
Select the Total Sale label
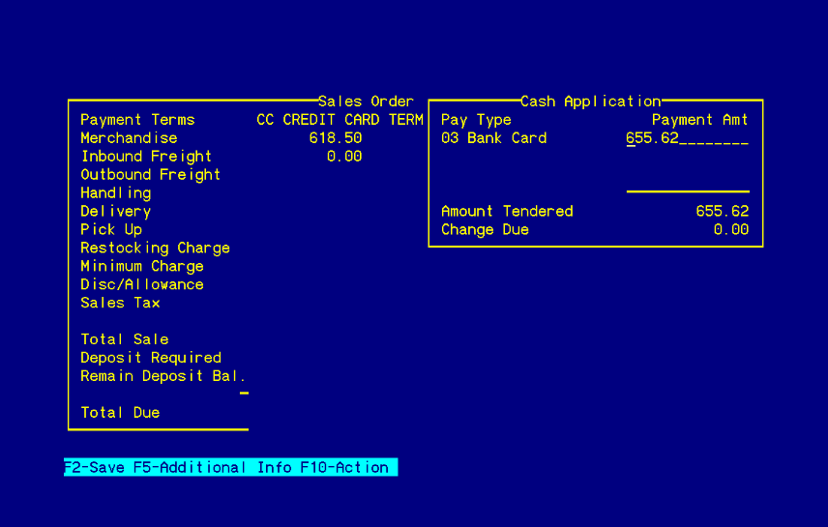(125, 339)
